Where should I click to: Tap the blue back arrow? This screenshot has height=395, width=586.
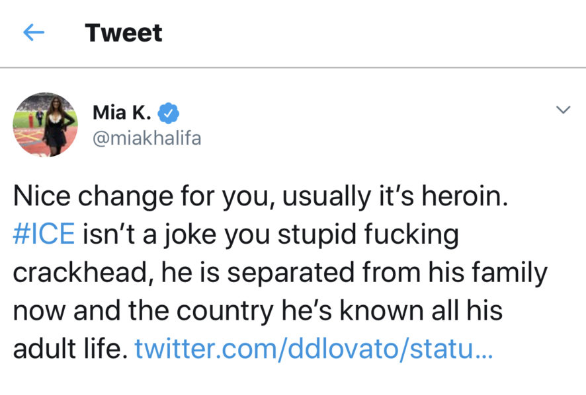tap(34, 33)
